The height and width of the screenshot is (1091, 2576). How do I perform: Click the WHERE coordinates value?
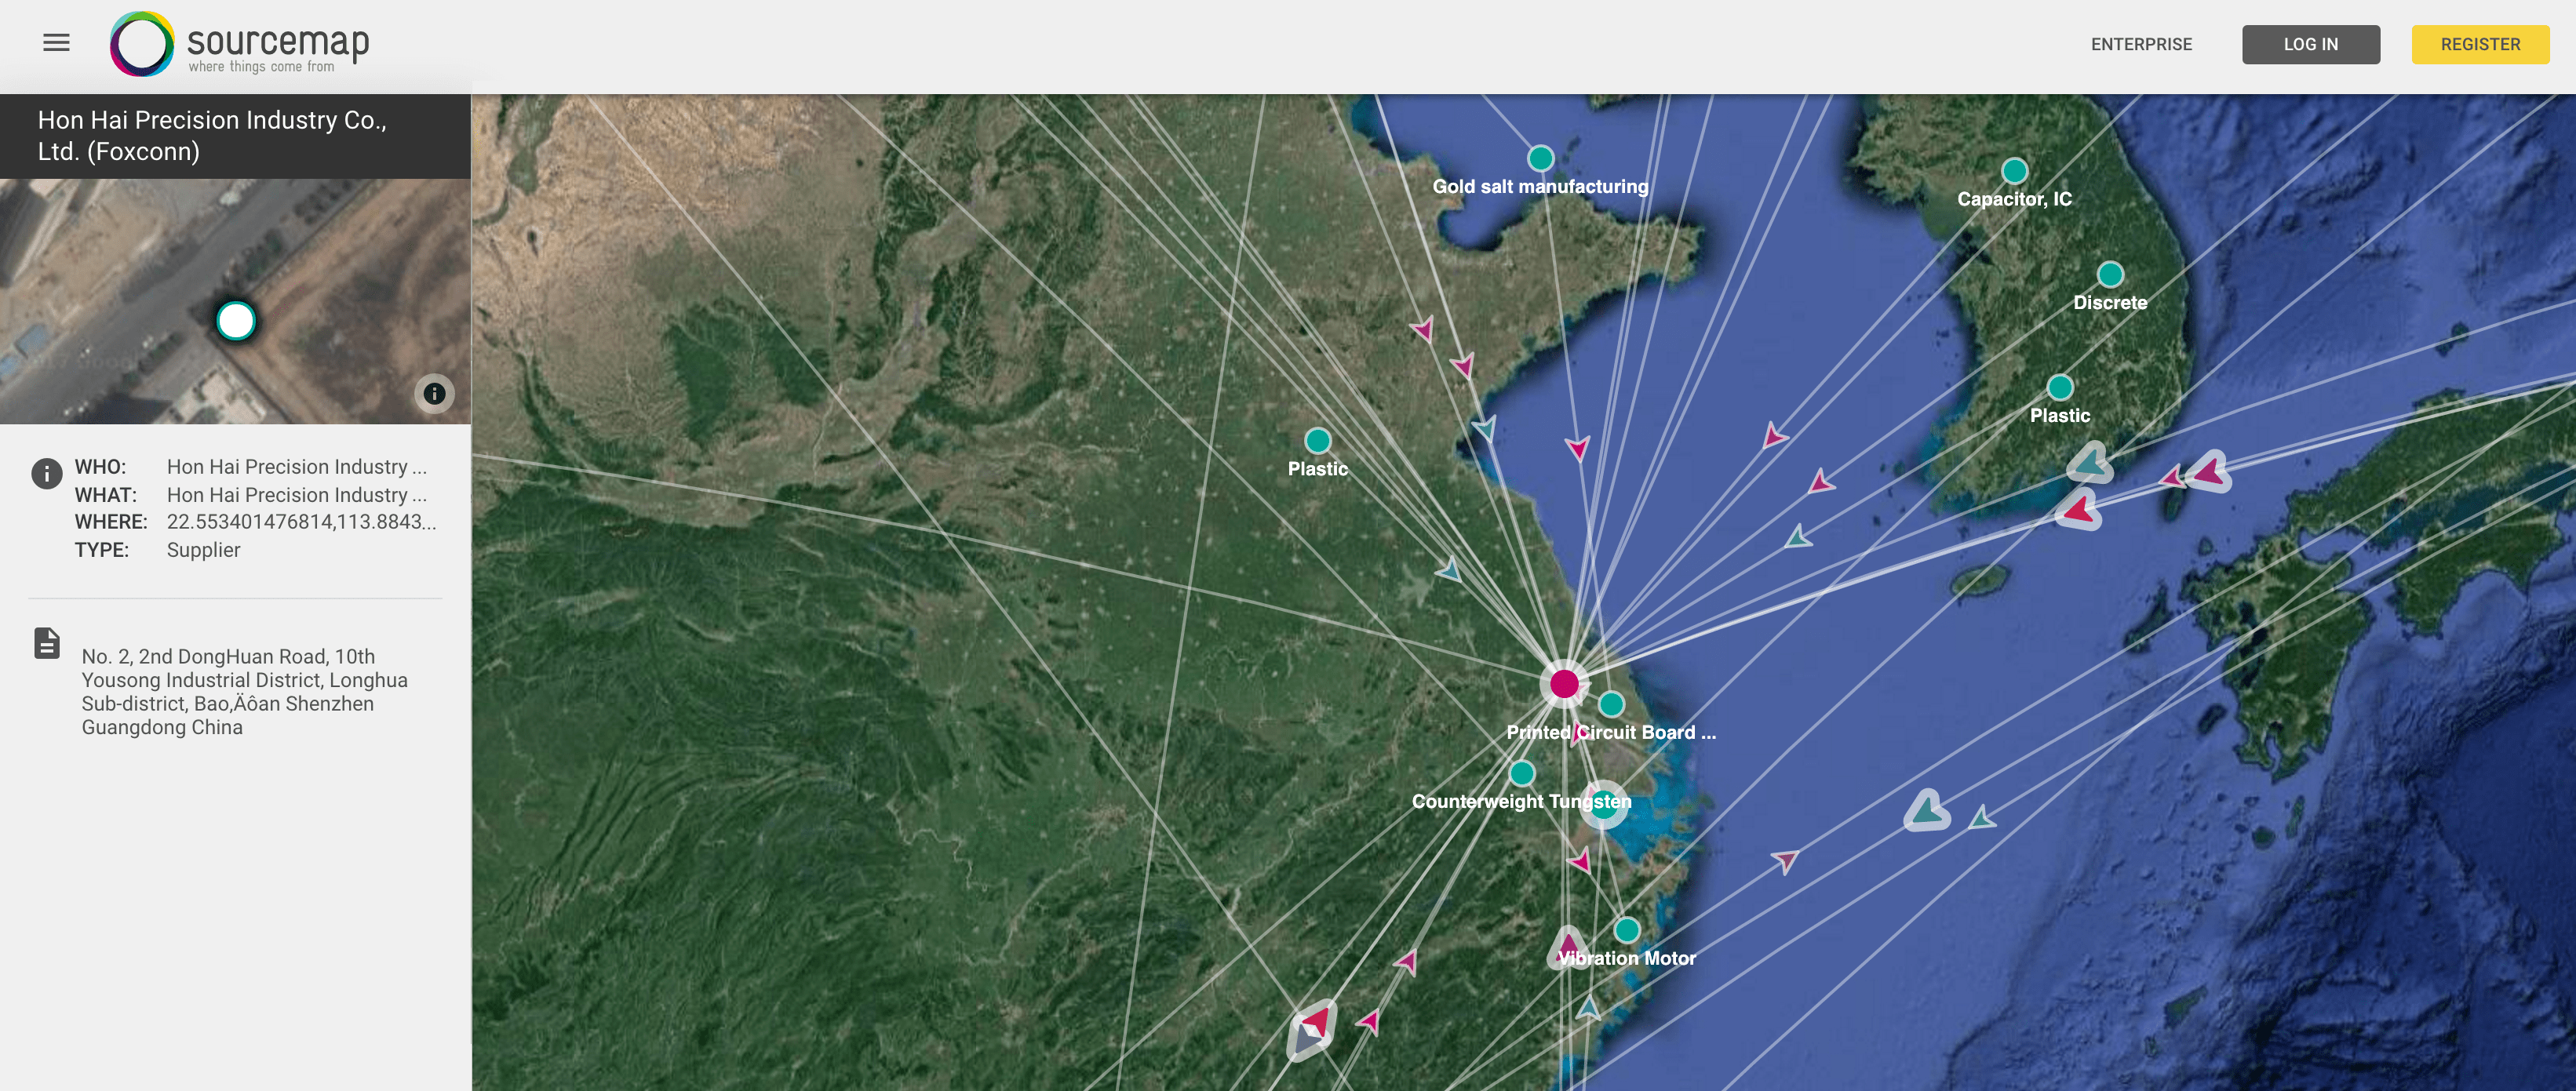pos(301,522)
